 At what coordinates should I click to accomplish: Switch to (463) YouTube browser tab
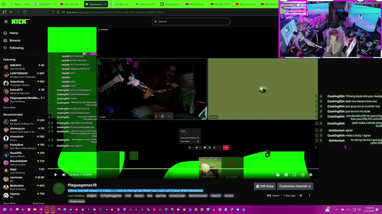click(70, 4)
